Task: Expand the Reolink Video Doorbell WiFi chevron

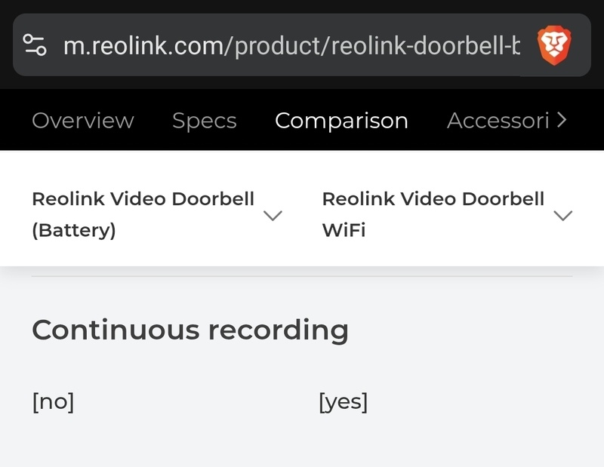Action: 562,216
